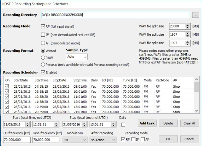This screenshot has width=202, height=146.
Task: Open After recording No Action dropdown
Action: (x=103, y=140)
